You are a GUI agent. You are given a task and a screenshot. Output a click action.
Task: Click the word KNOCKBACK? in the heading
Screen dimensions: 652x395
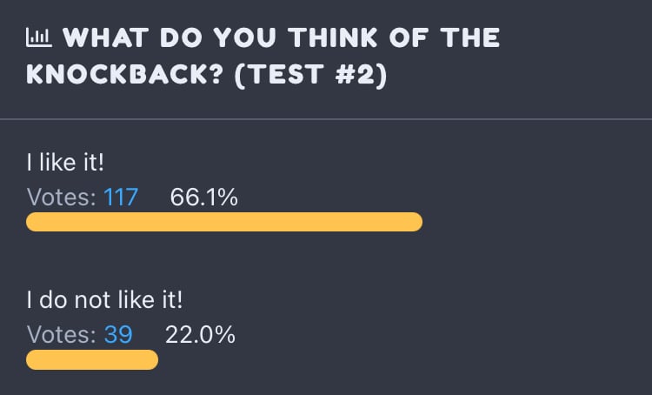click(124, 75)
